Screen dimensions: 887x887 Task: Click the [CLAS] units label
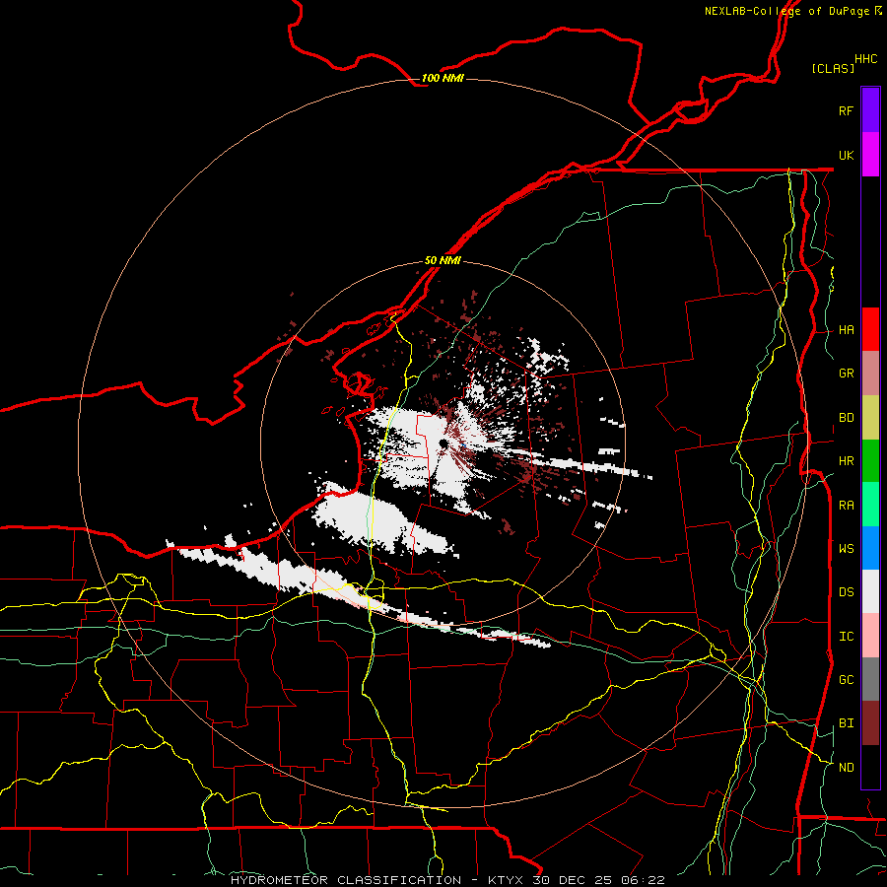pos(833,68)
